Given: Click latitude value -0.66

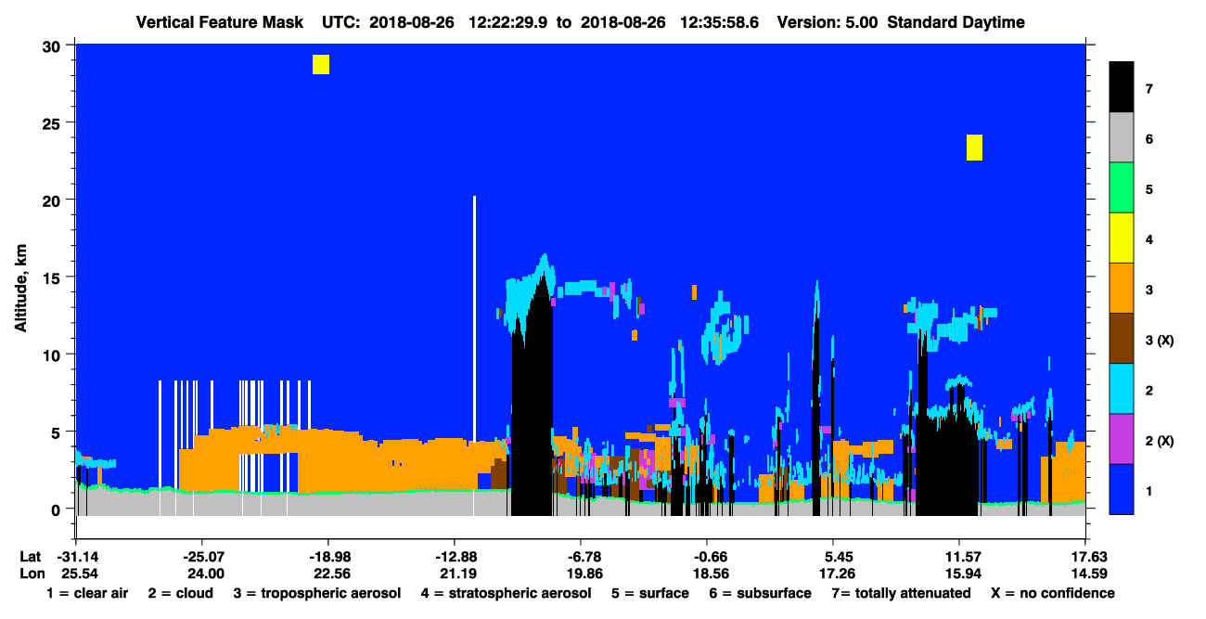Looking at the screenshot, I should 707,556.
